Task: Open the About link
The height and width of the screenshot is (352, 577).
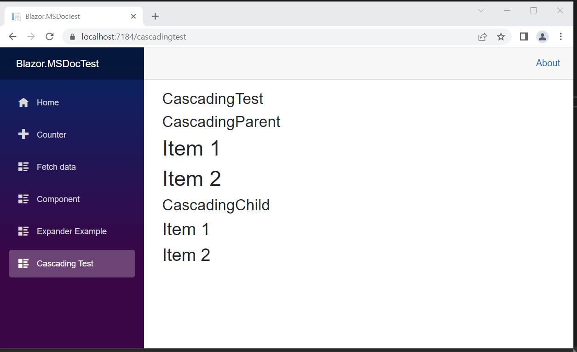Action: (x=548, y=63)
